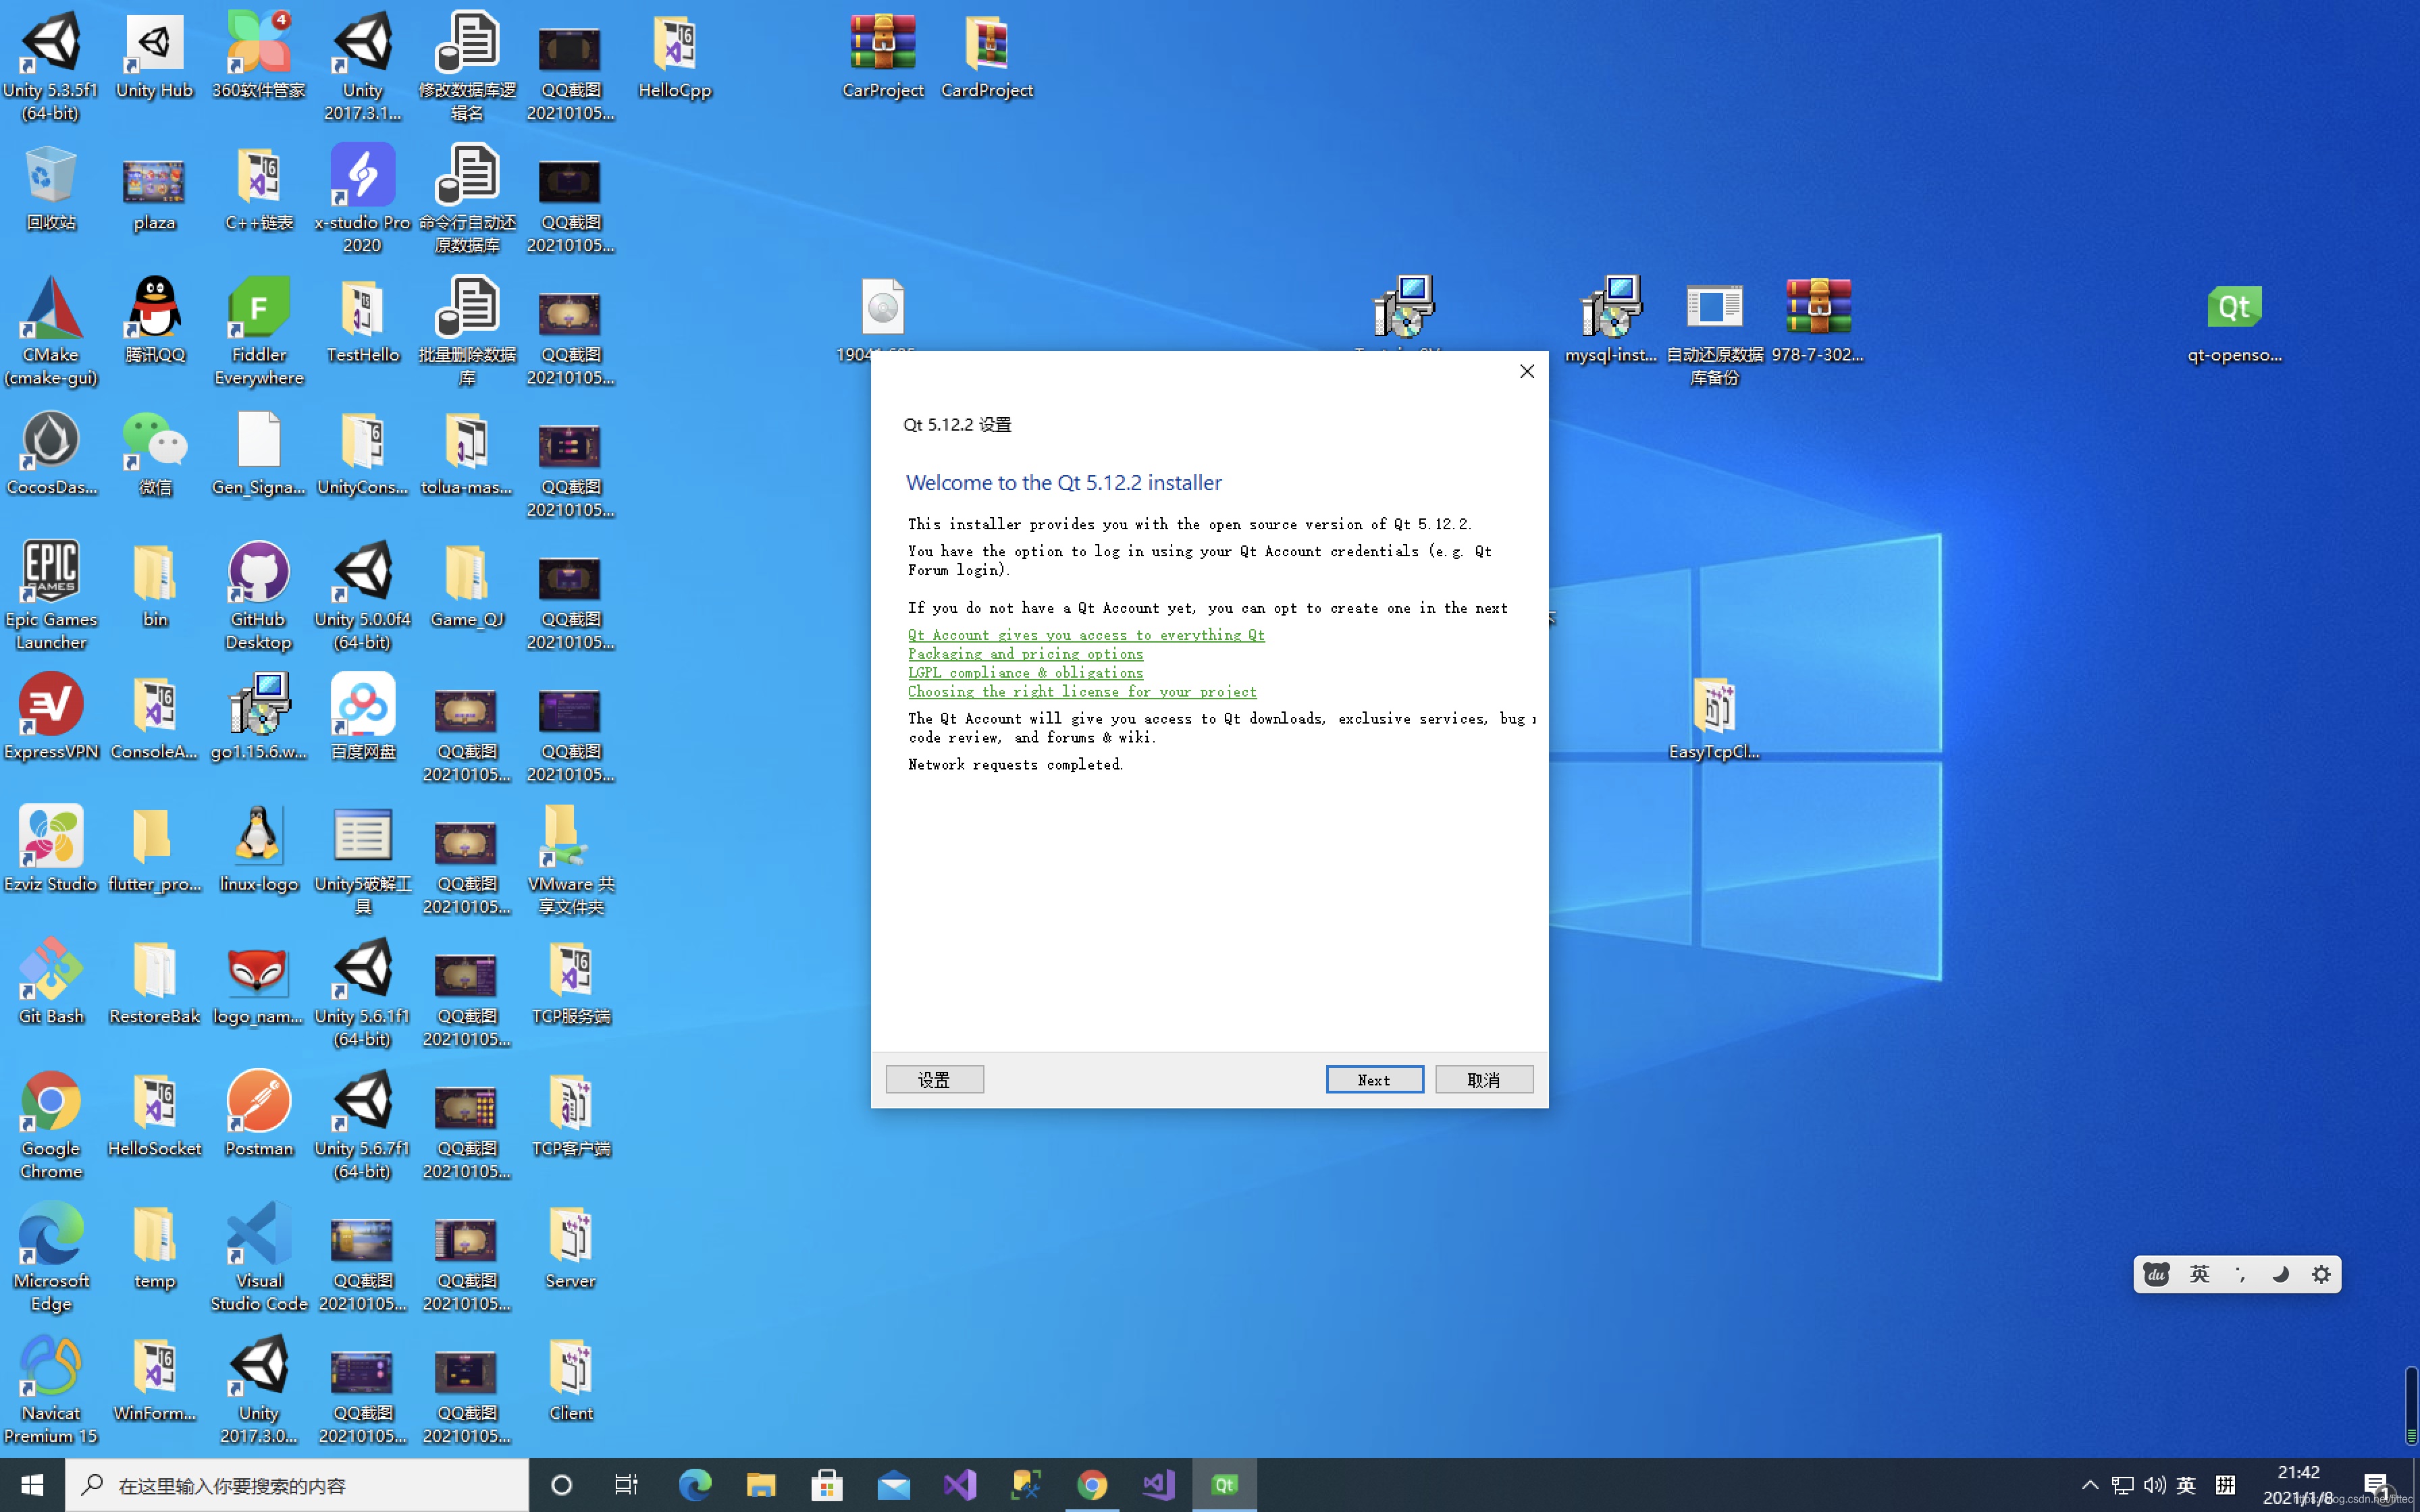Switch to the Qt installer taskbar button
This screenshot has width=2420, height=1512.
coord(1224,1485)
